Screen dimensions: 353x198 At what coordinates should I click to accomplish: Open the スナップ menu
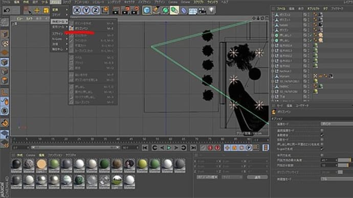pyautogui.click(x=67, y=2)
